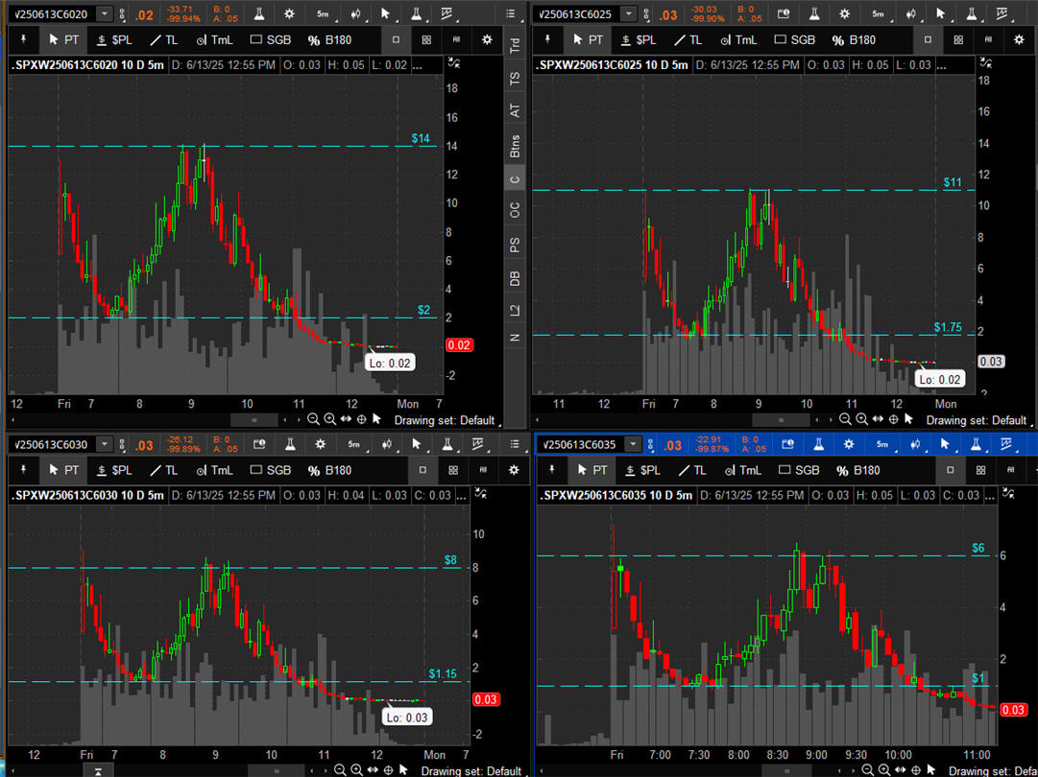
Task: Open symbol dropdown for 250613C6020
Action: [104, 14]
